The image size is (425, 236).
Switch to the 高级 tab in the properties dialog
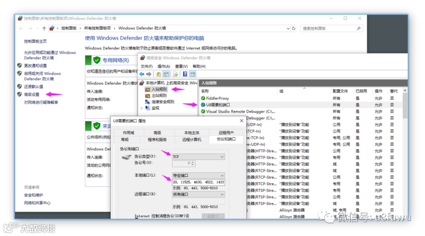[157, 133]
